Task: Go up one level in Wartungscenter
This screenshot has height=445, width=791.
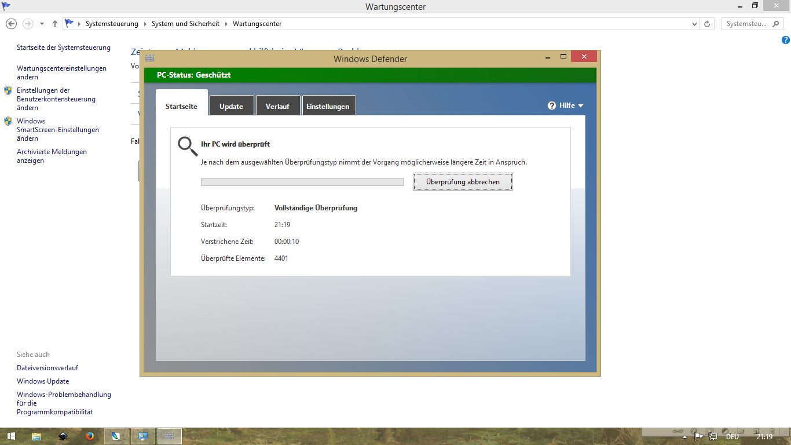Action: tap(55, 24)
